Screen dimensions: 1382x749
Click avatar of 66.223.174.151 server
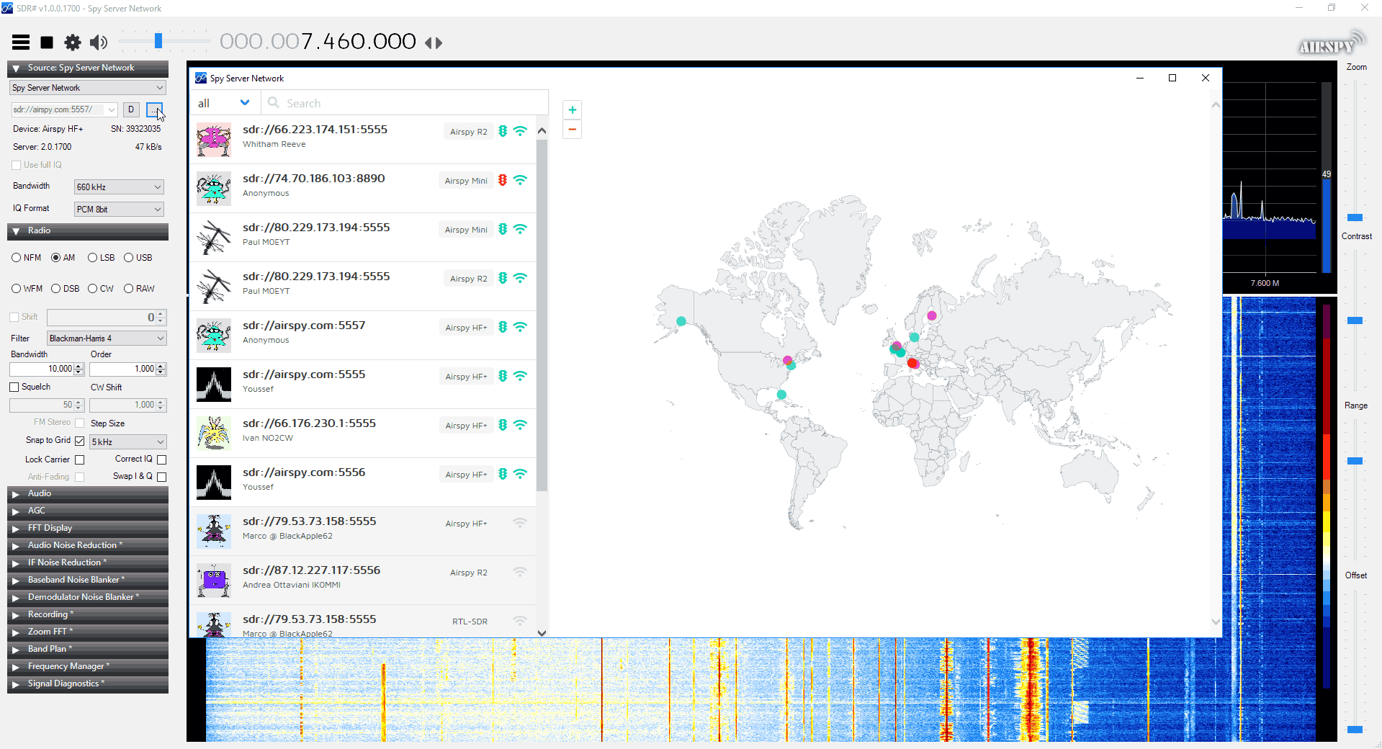tap(214, 140)
